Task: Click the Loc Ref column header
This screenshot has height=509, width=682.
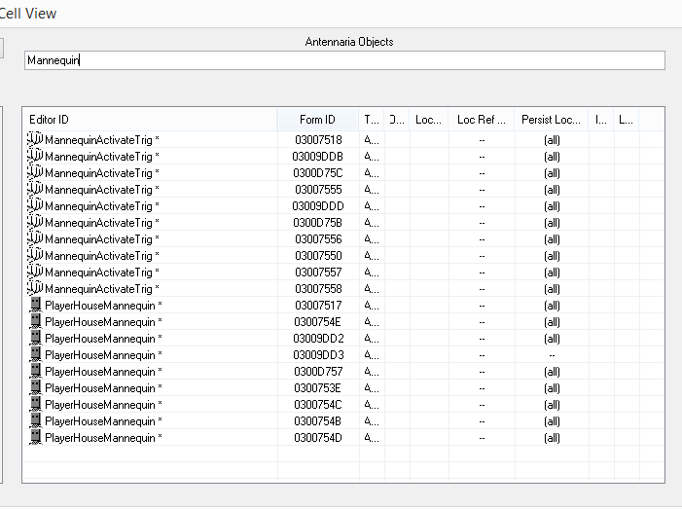Action: coord(482,120)
